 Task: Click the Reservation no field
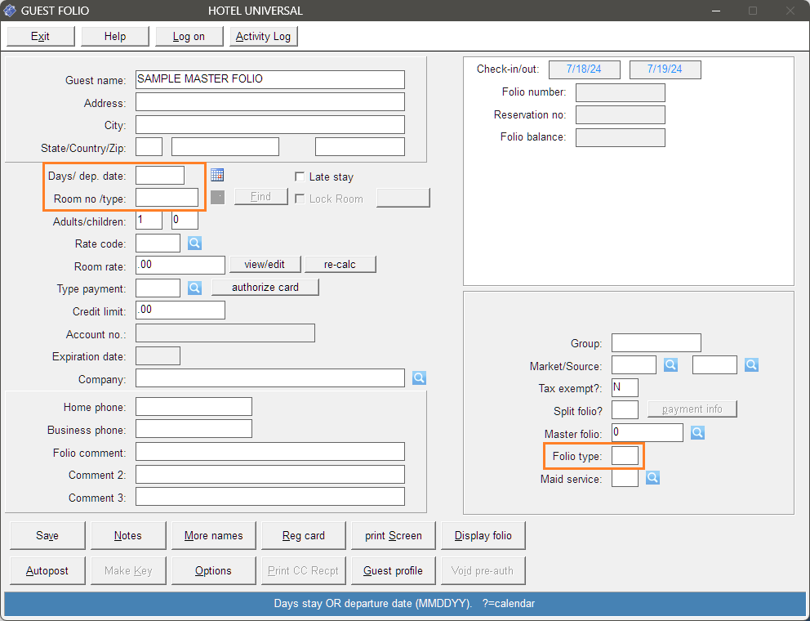tap(621, 114)
